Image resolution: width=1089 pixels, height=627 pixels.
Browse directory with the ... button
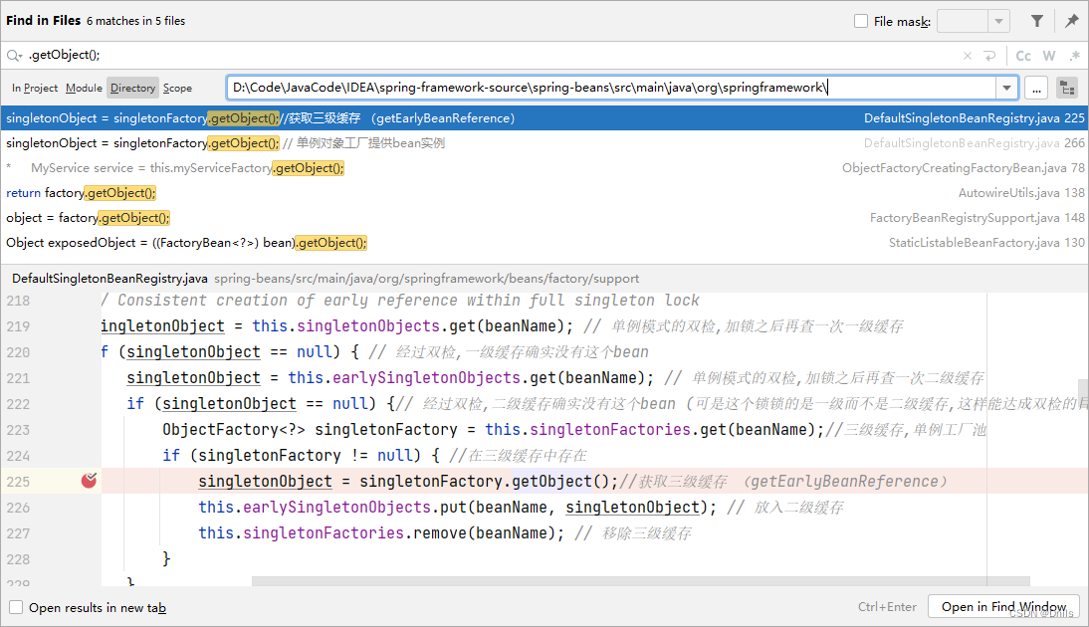click(1036, 89)
